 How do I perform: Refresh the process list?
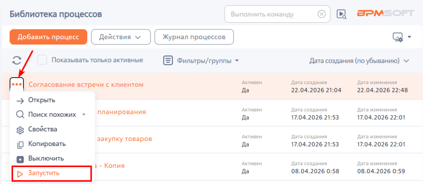tap(17, 60)
